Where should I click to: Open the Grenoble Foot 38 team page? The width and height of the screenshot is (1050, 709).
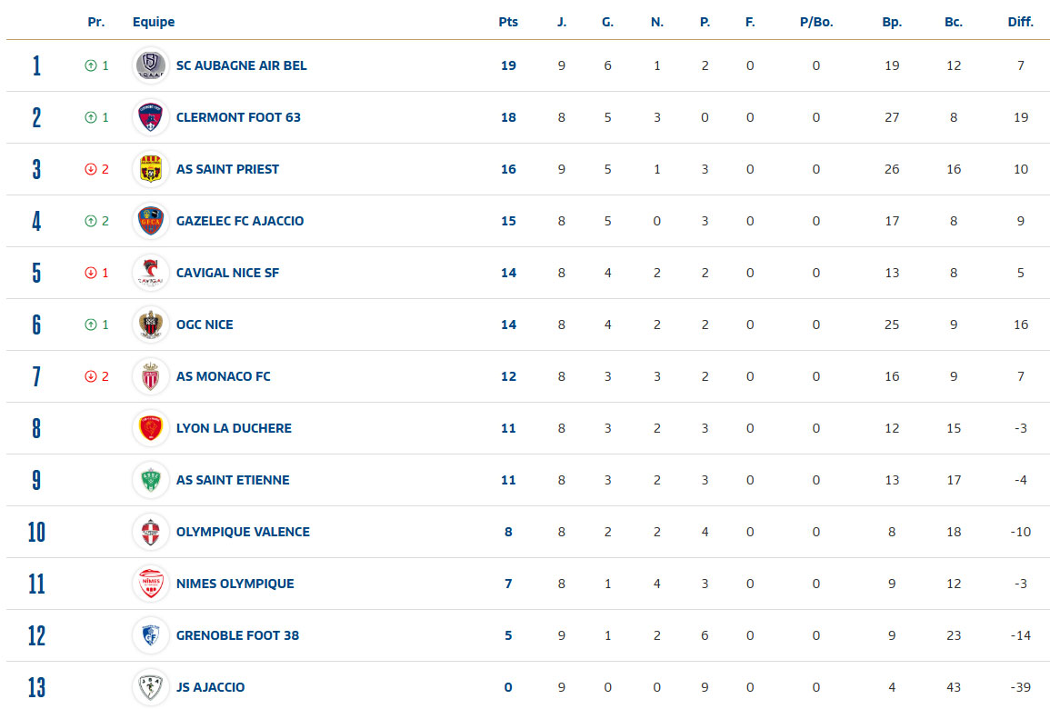(237, 635)
